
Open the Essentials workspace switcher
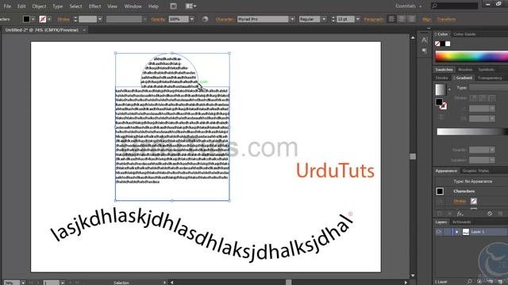[x=408, y=6]
